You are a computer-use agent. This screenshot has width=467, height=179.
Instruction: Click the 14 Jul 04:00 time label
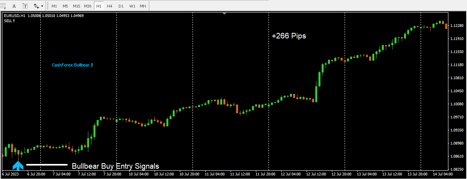tap(442, 174)
